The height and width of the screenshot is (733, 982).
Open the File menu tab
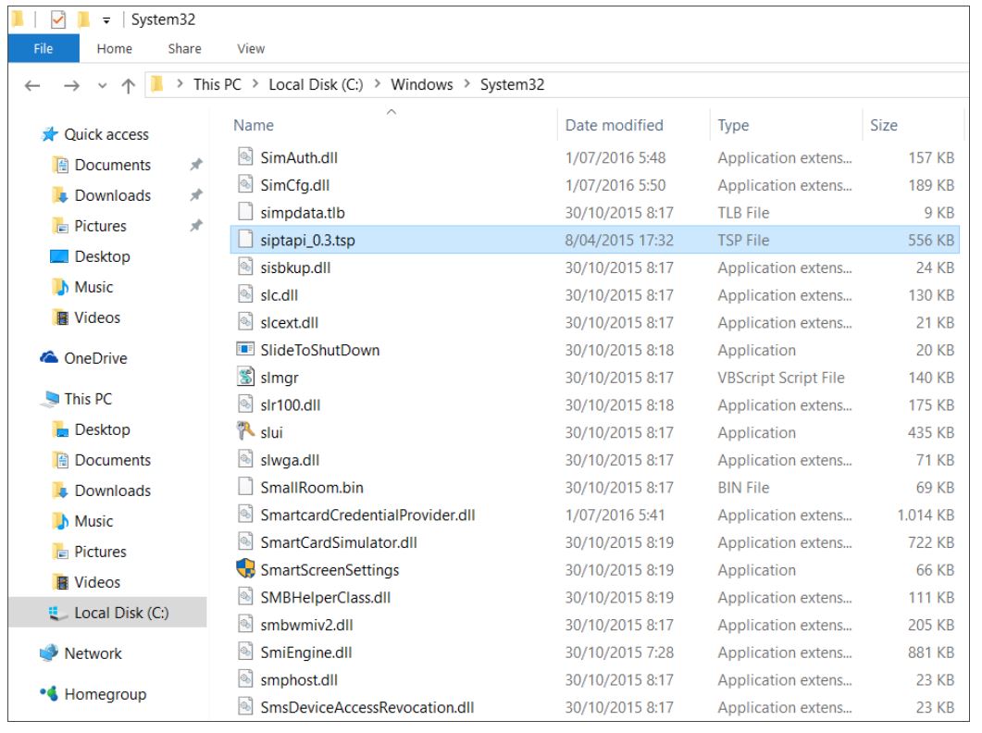44,49
